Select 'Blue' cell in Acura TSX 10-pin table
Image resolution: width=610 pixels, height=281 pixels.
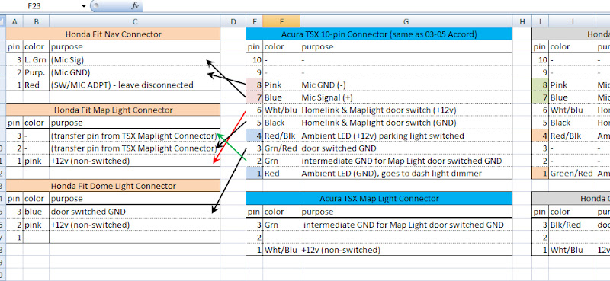(x=281, y=97)
